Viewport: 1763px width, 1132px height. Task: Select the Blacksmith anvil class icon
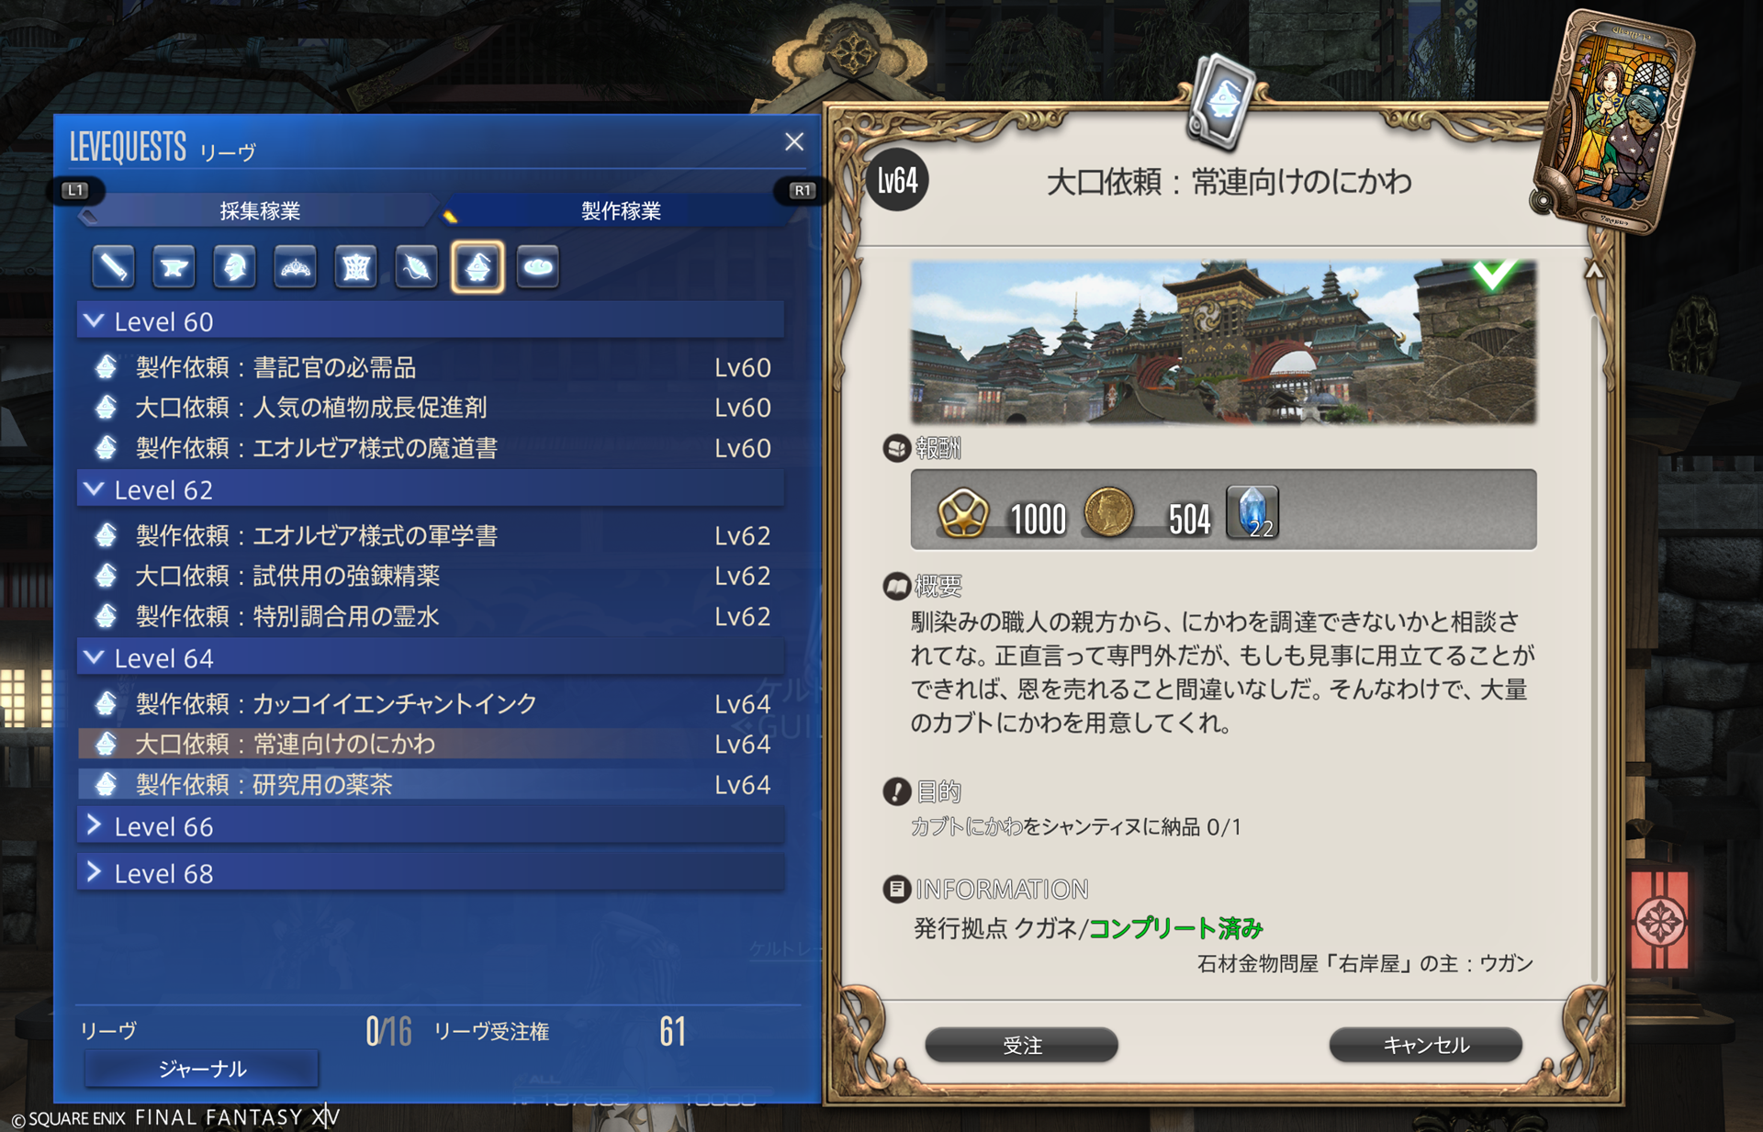click(x=174, y=267)
